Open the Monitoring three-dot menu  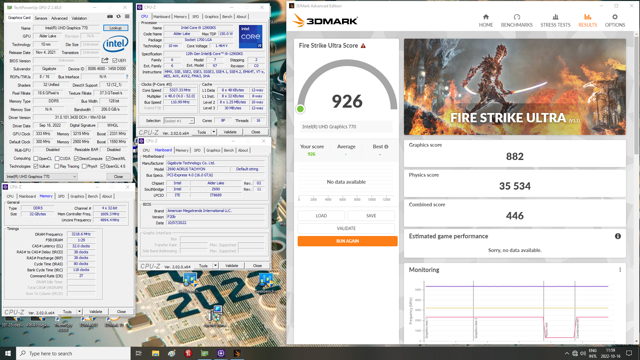point(620,270)
